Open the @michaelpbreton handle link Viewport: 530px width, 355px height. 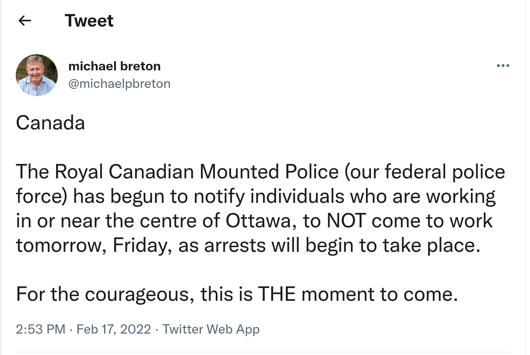(x=119, y=83)
